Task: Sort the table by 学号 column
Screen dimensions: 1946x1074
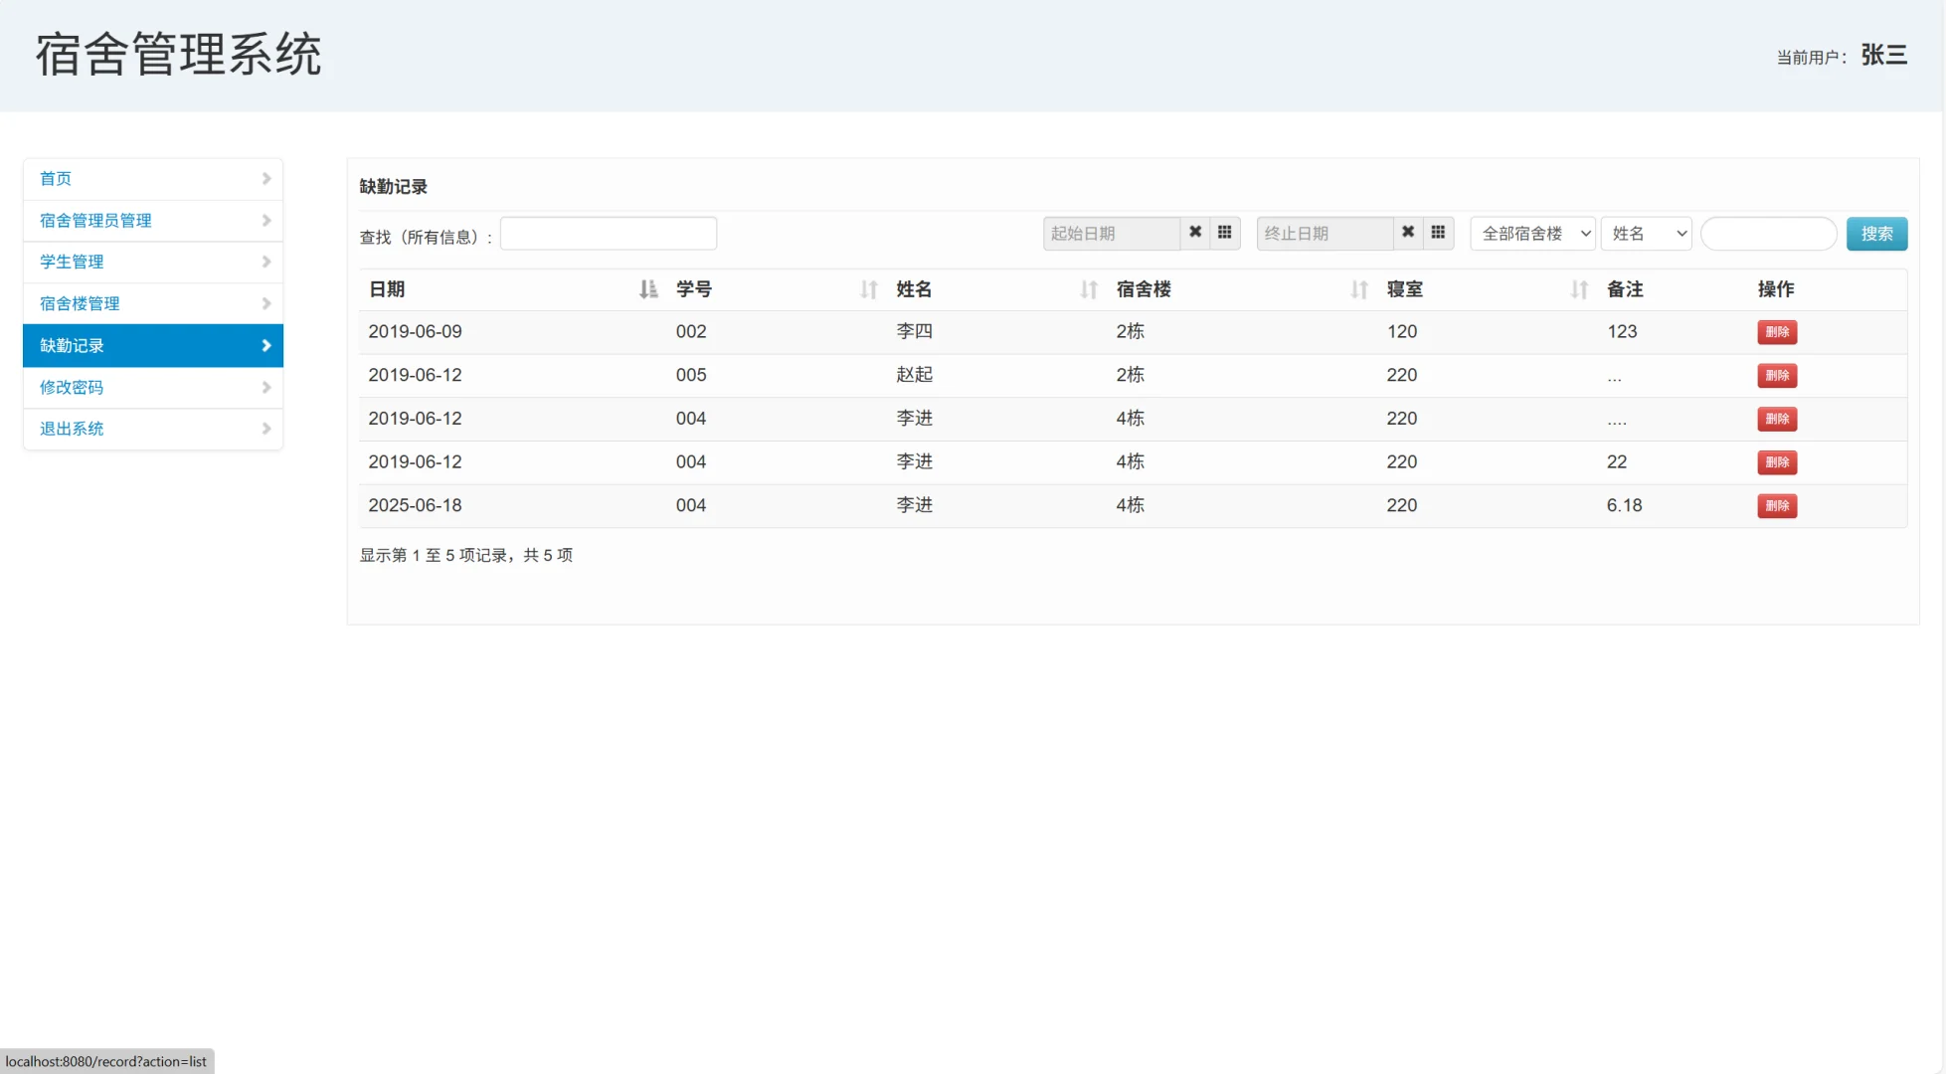Action: [x=869, y=289]
